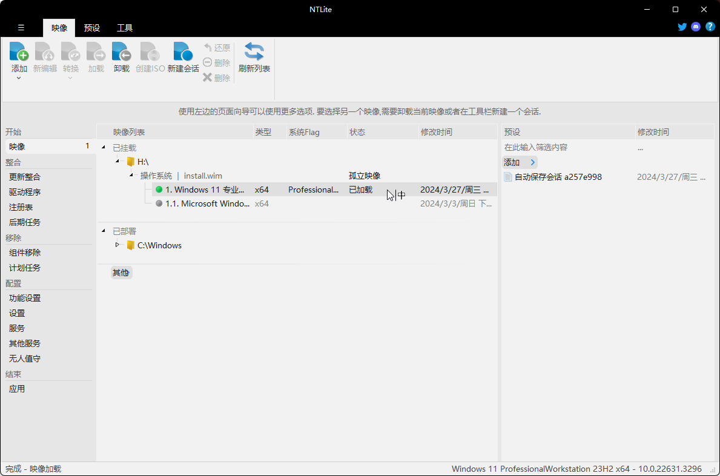Click the 预设 column header

pos(569,132)
